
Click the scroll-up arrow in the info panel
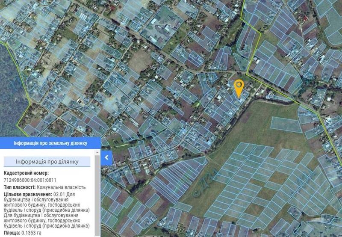coord(98,152)
